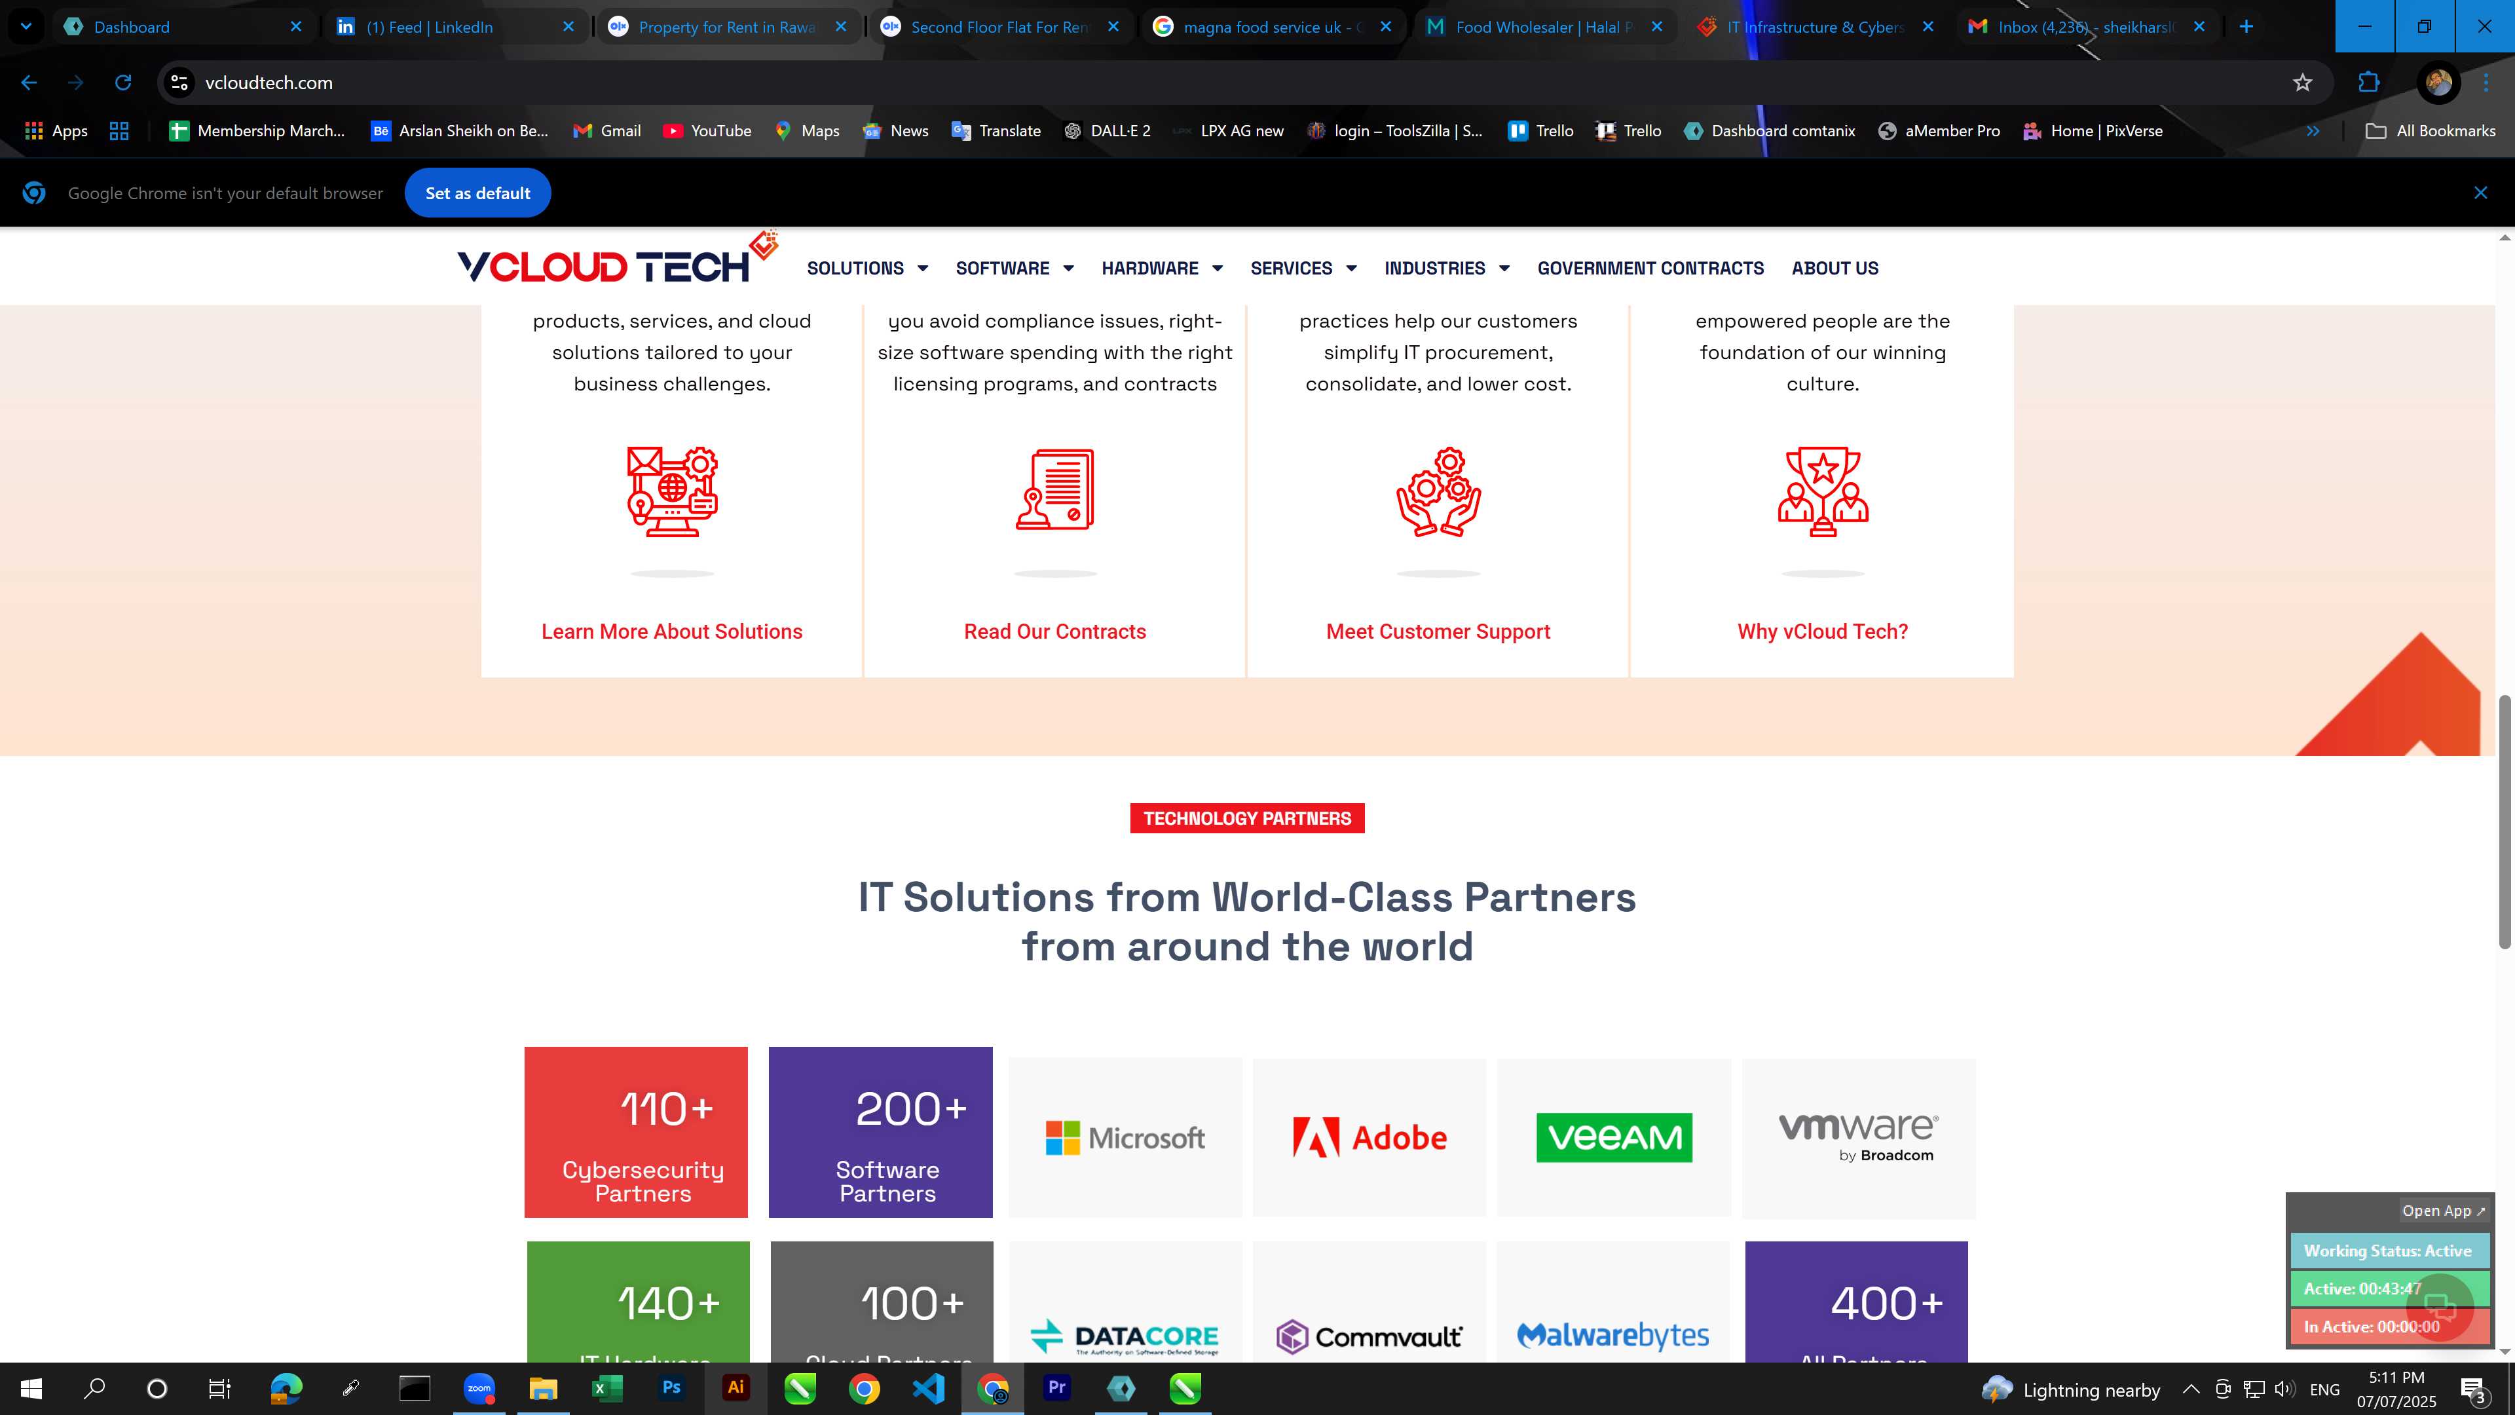Open Microsoft Edge from the taskbar
This screenshot has width=2515, height=1415.
point(285,1387)
